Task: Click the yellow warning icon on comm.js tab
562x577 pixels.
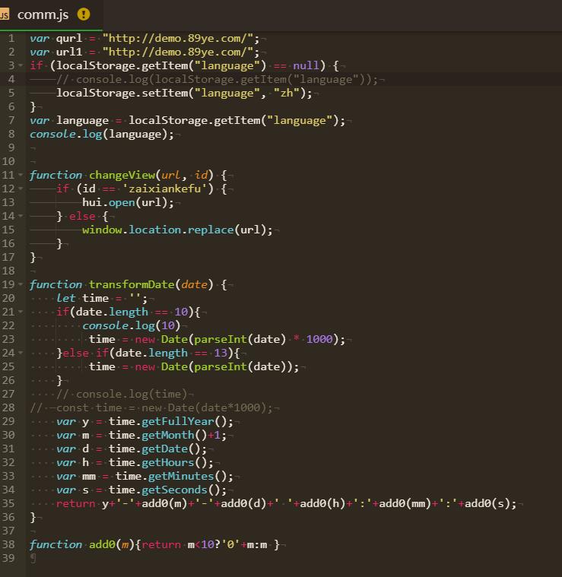Action: [84, 14]
